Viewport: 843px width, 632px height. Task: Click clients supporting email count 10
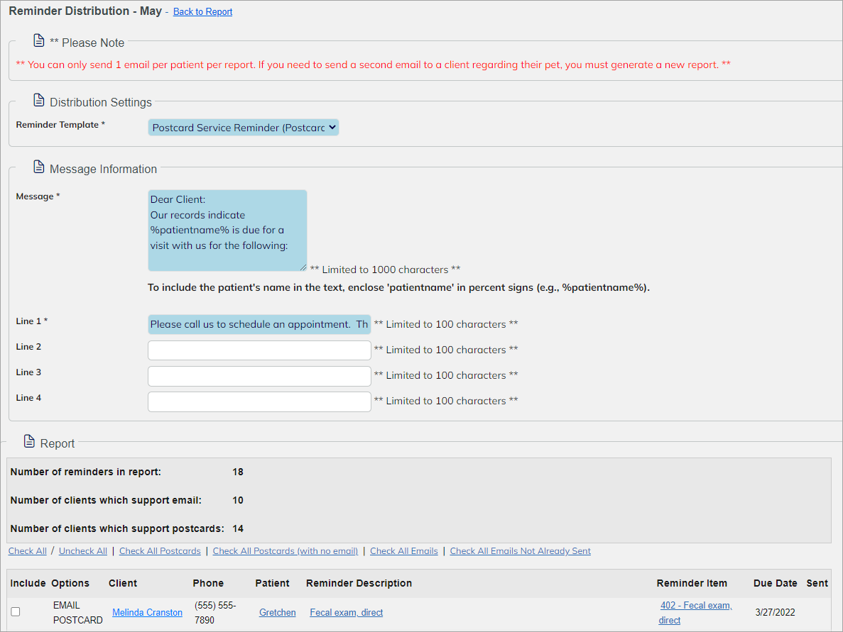click(238, 501)
